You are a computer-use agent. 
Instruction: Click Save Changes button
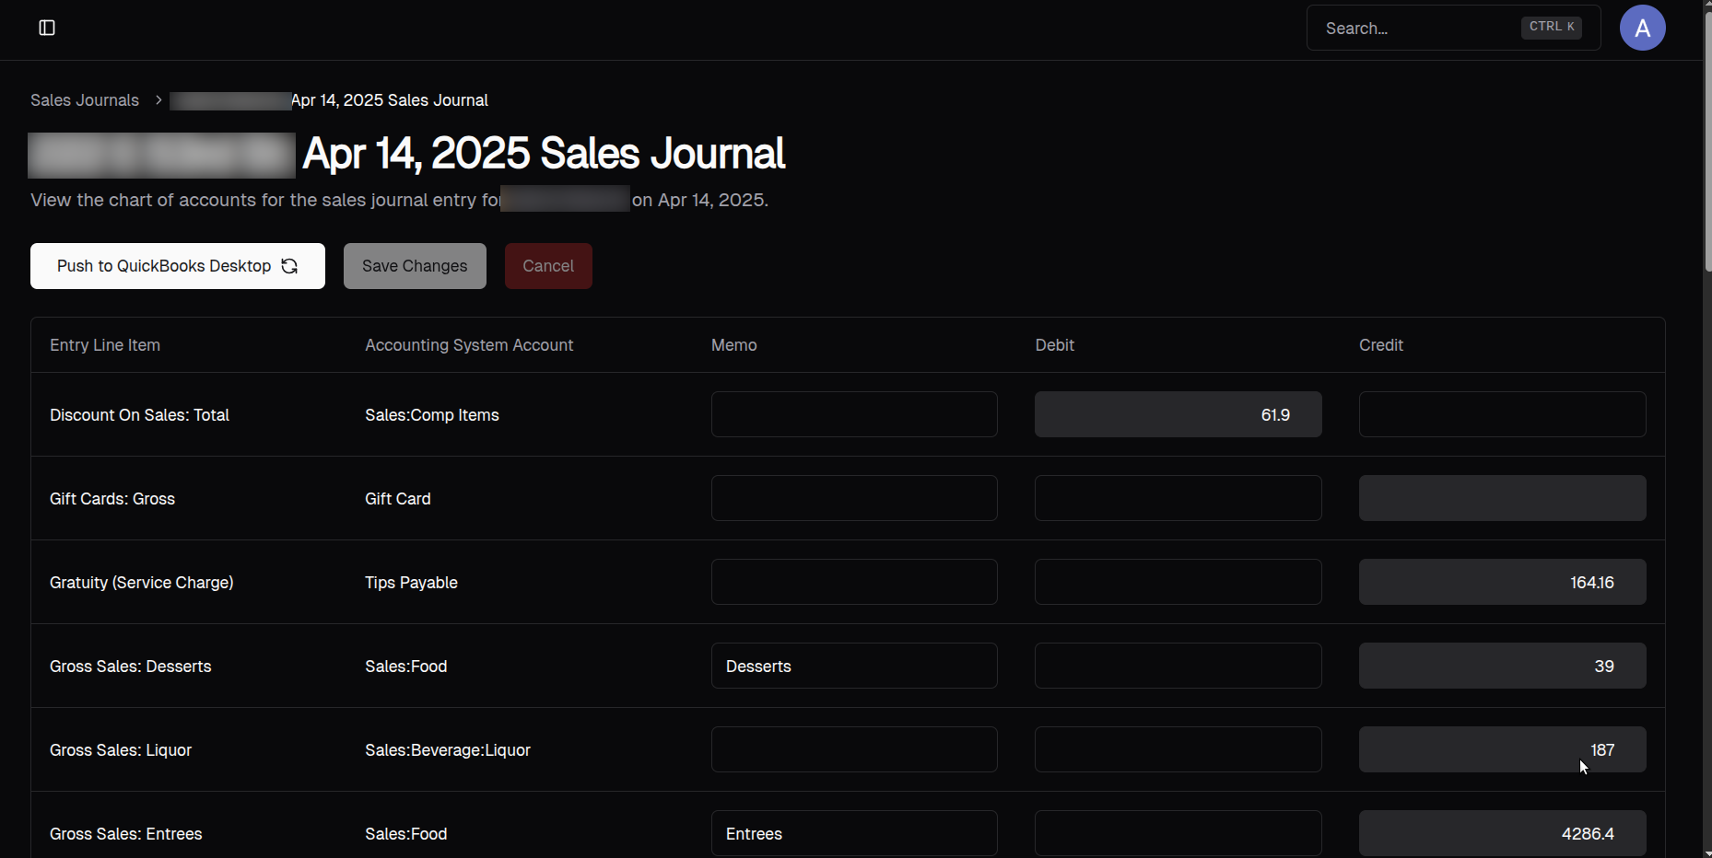415,266
